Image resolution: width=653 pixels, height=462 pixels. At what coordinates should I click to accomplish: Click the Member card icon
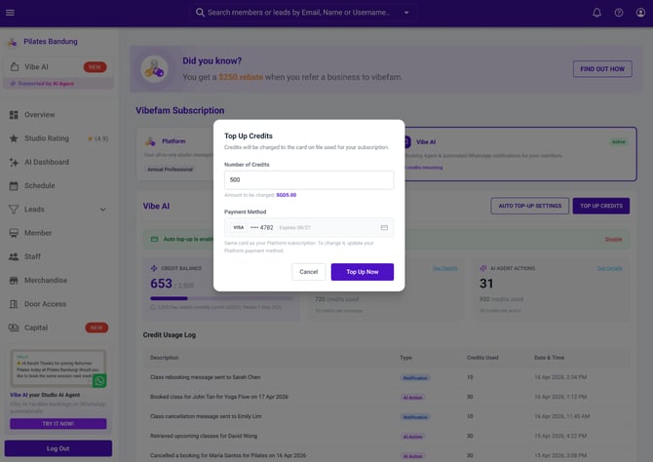14,233
